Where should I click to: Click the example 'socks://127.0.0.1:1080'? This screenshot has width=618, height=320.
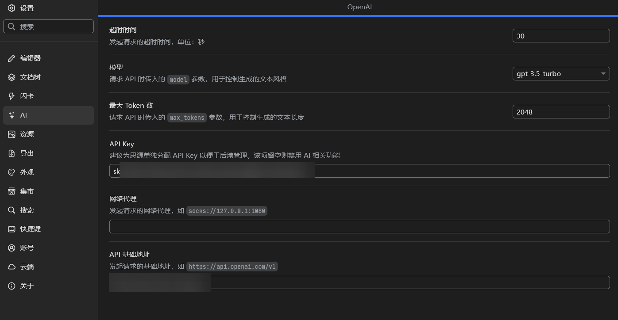(x=227, y=211)
